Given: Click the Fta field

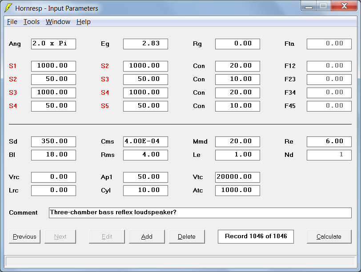Looking at the screenshot, I should click(329, 44).
